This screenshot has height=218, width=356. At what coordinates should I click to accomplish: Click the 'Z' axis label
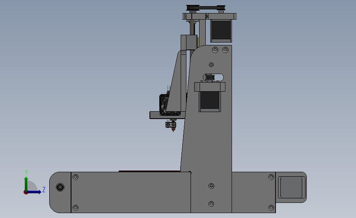[x=44, y=189]
